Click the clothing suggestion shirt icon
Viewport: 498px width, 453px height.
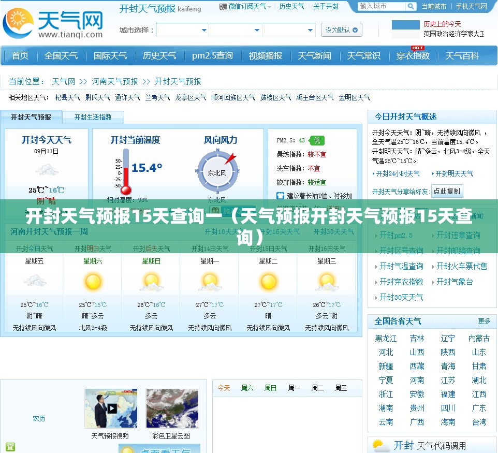click(280, 196)
